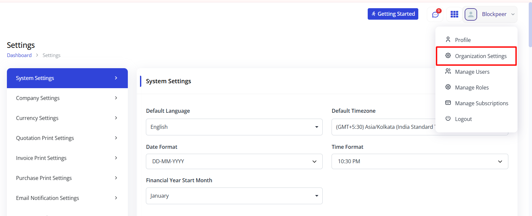The width and height of the screenshot is (532, 216).
Task: Open the Date Format dropdown
Action: (234, 161)
